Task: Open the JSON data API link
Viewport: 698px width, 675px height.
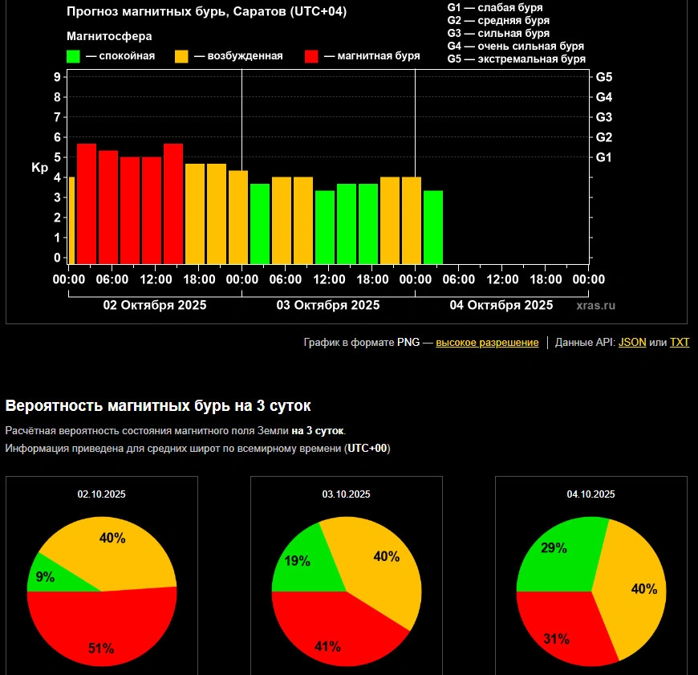Action: [632, 343]
